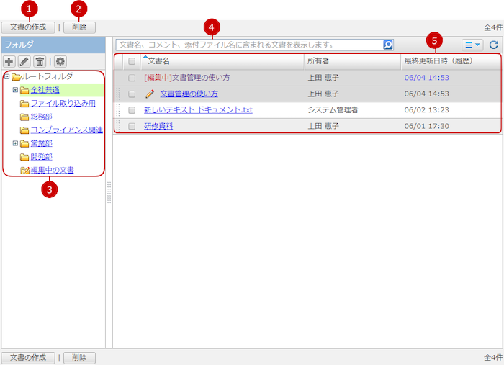Check the box for 新しいテキスト ドキュメント.txt
The image size is (504, 365).
click(x=132, y=110)
